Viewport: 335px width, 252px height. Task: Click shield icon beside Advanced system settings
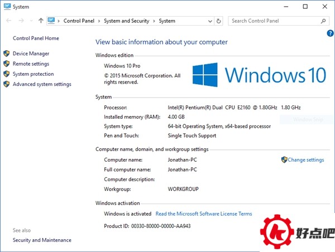tap(7, 84)
